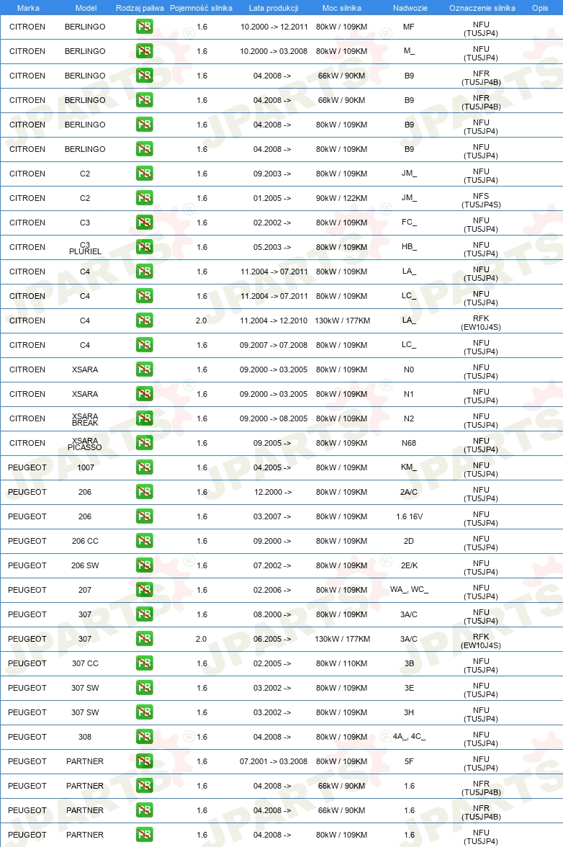
Task: Select the N68 body cell
Action: coord(409,443)
